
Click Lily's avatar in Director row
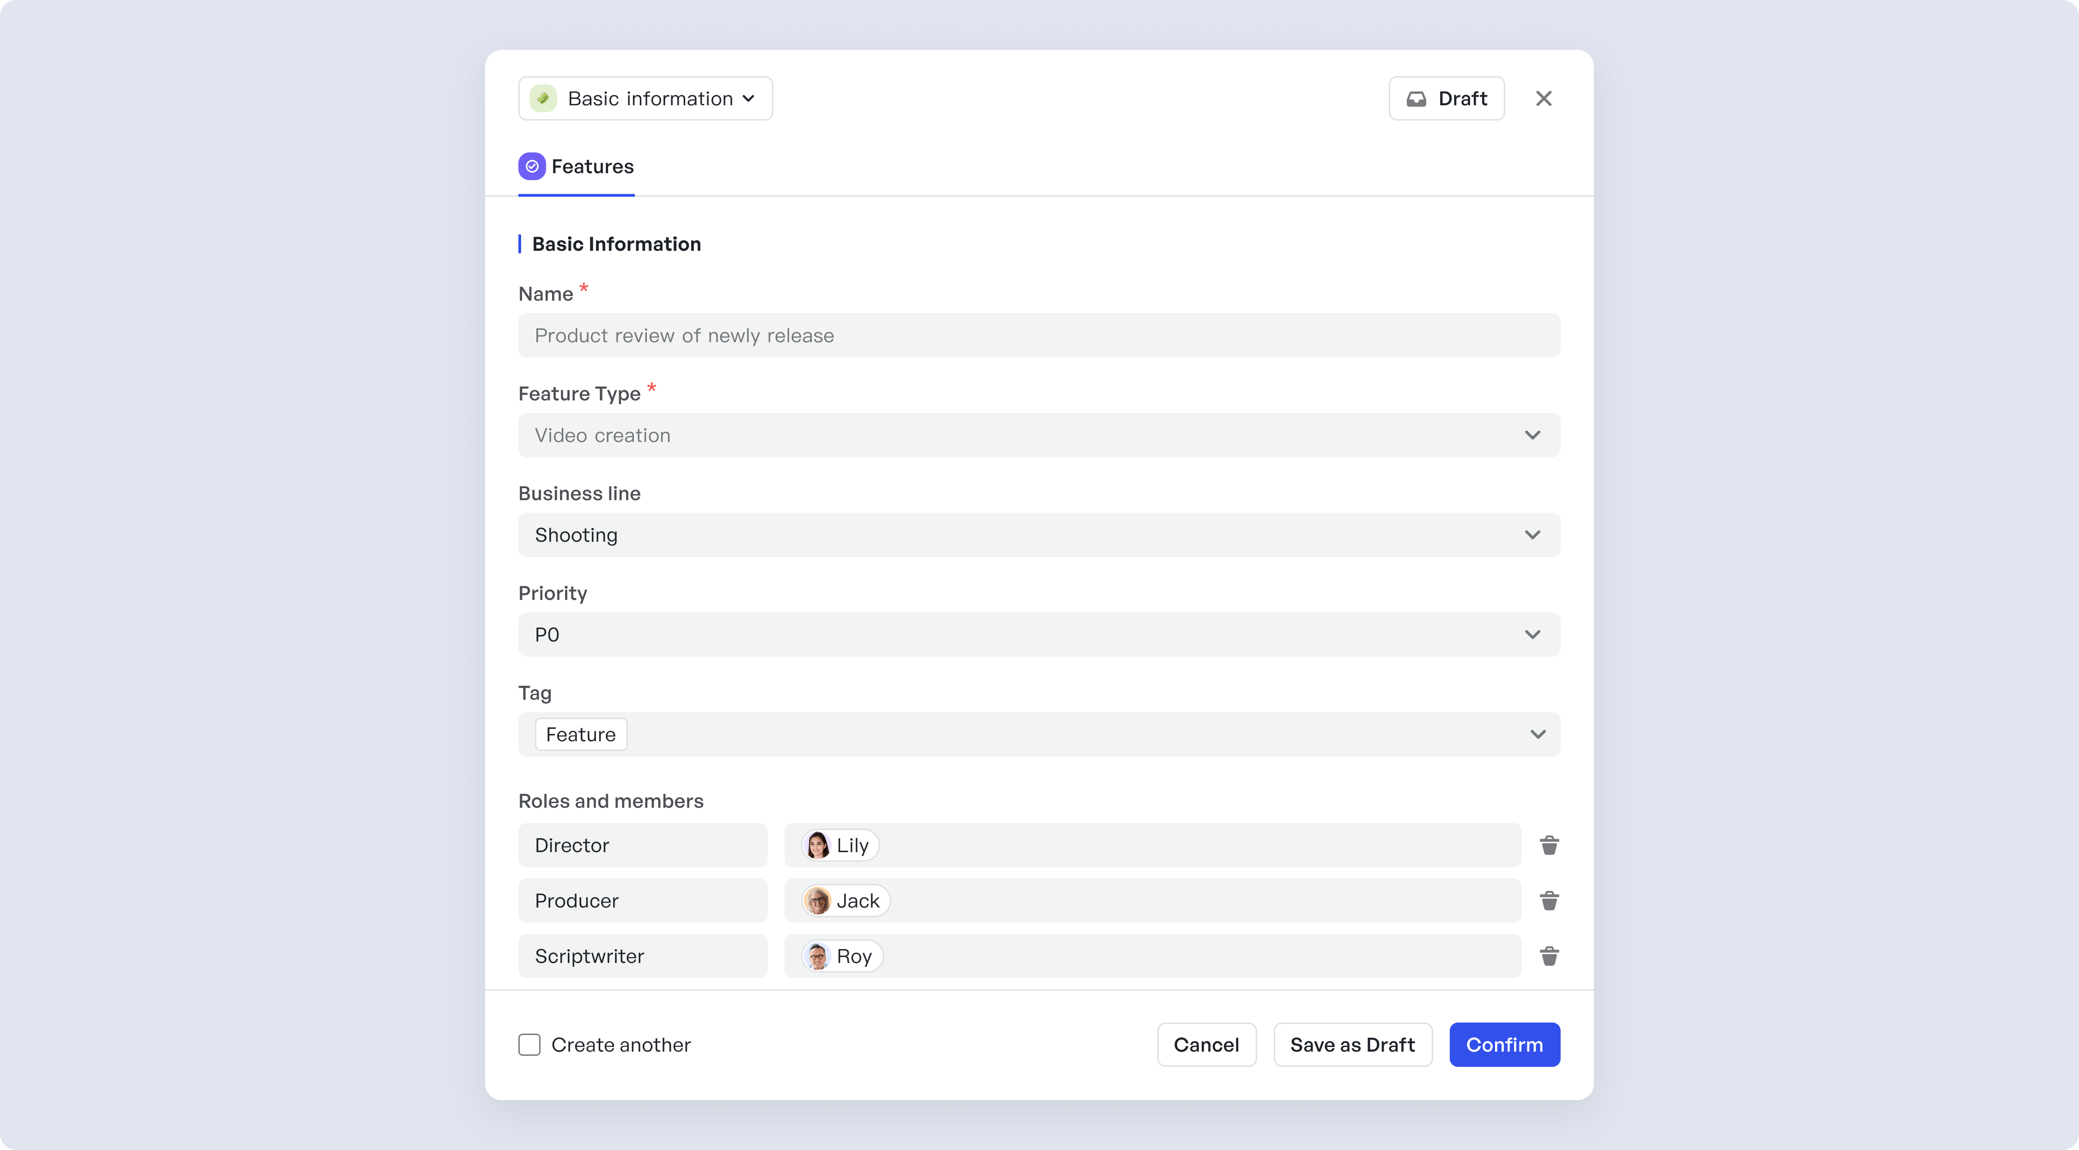pos(818,845)
